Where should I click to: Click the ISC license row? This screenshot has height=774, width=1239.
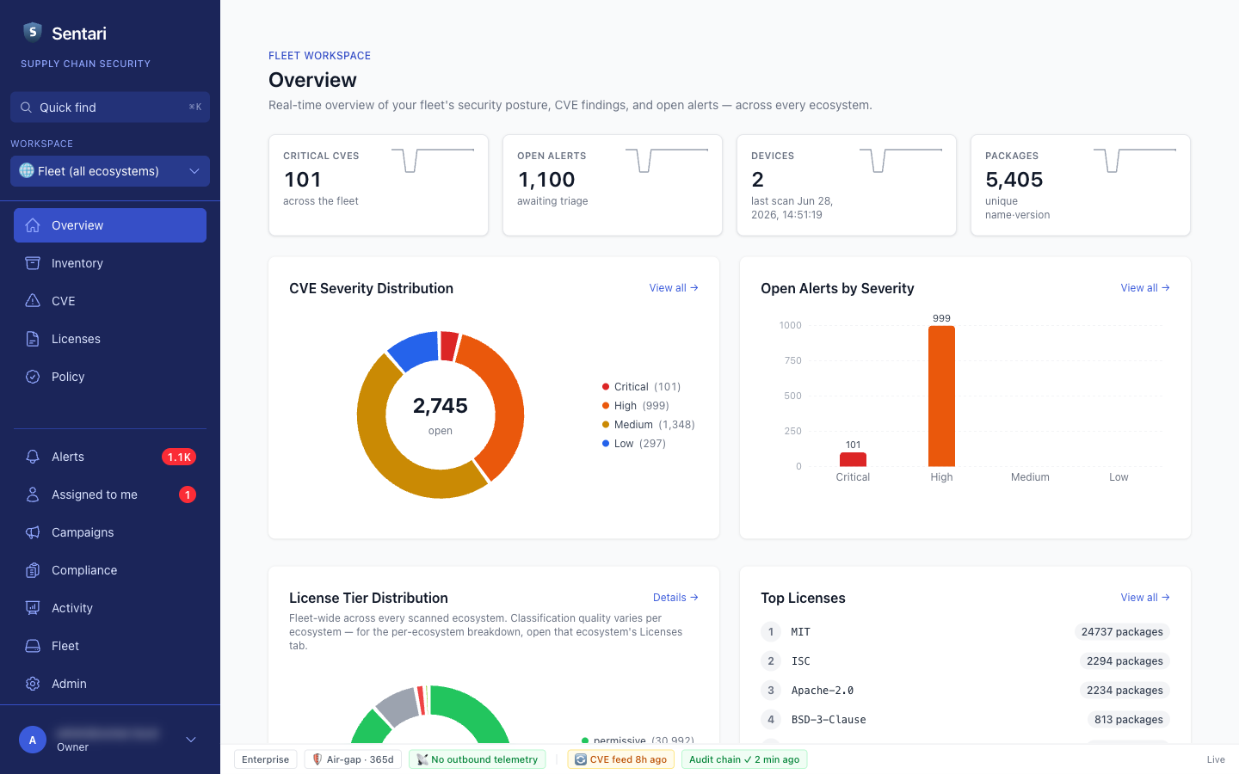965,661
